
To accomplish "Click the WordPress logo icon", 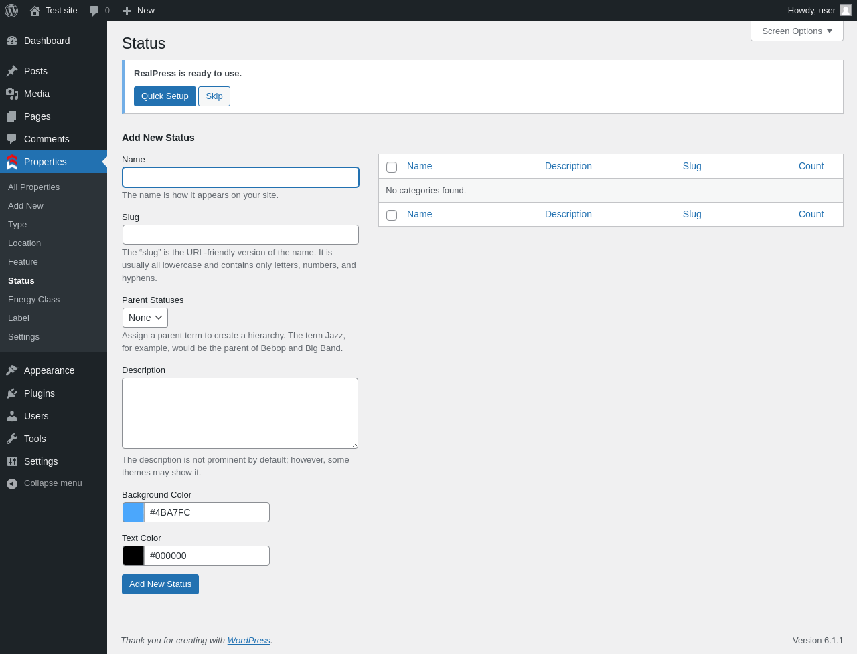I will (x=11, y=11).
